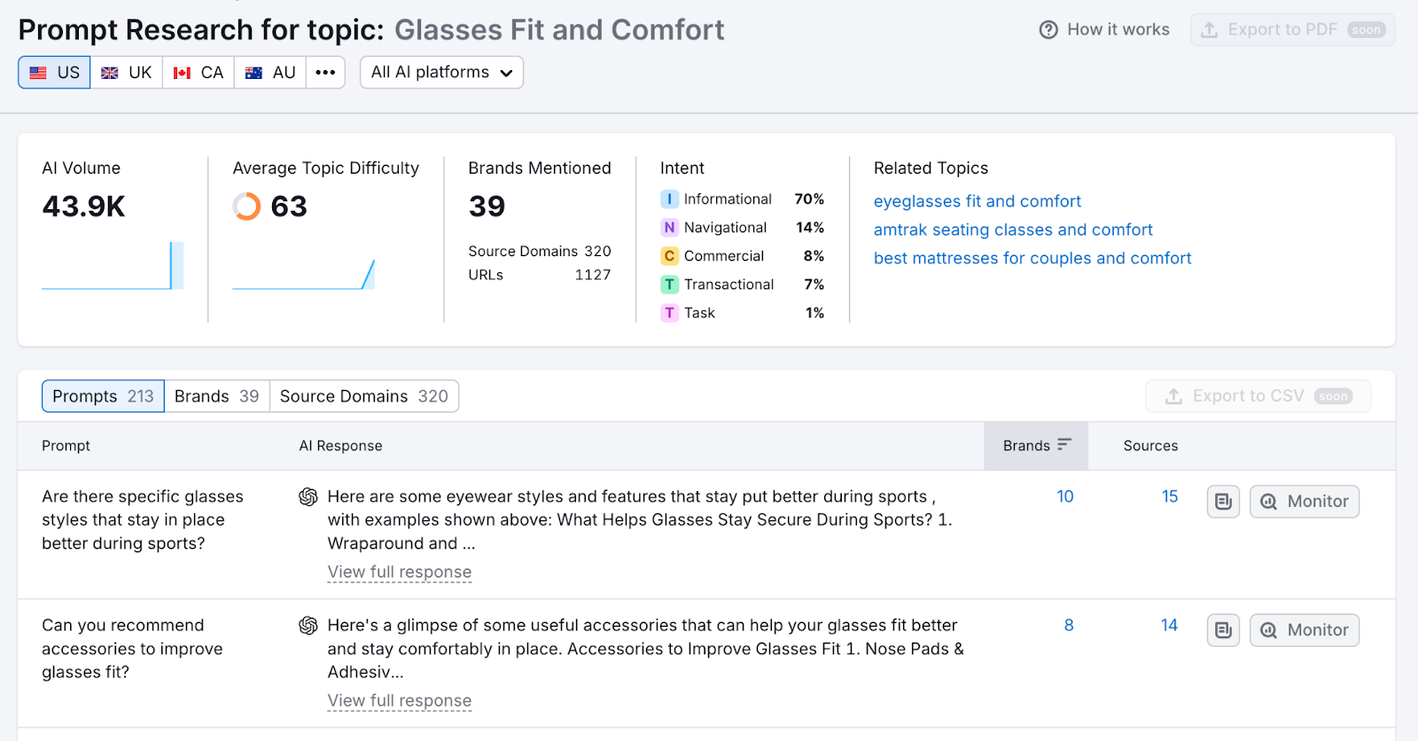Screen dimensions: 1418x741
Task: Click the Average Topic Difficulty donut indicator
Action: 246,207
